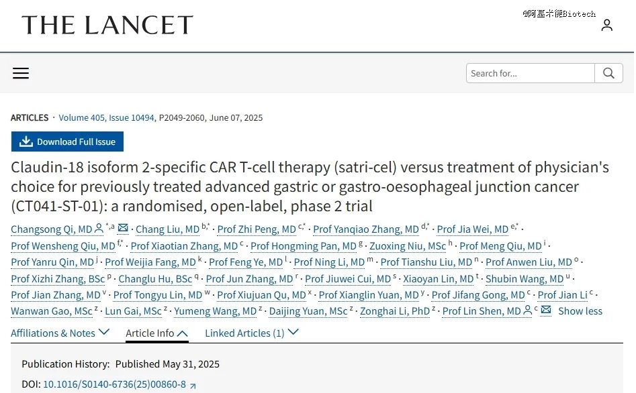
Task: Open DOI link 10.1016/S0140-6736(25)00860-8
Action: [x=114, y=384]
